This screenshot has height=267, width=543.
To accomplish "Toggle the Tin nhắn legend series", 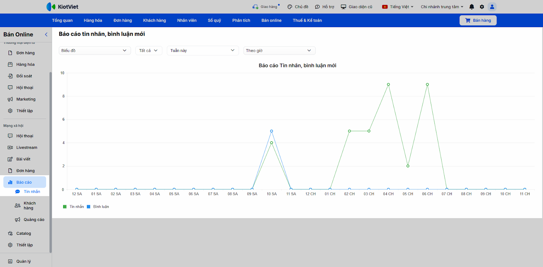I will tap(76, 207).
